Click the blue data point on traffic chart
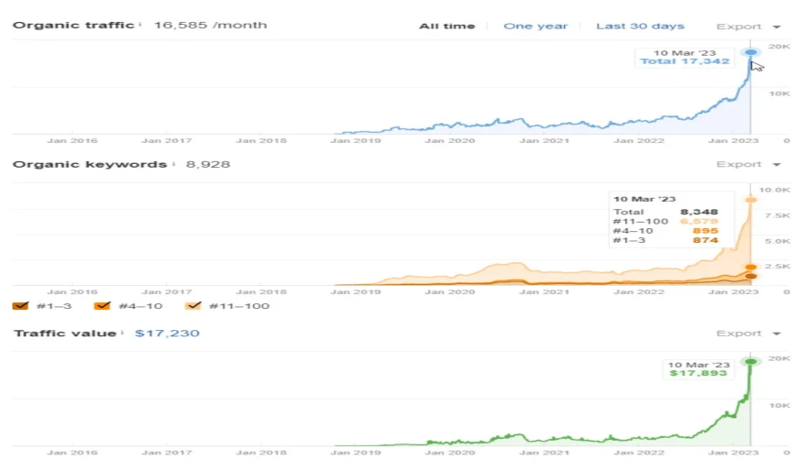Viewport: 807px width, 471px height. [751, 52]
